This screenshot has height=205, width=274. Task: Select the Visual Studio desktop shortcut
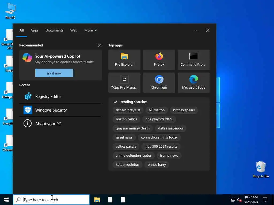click(x=7, y=40)
